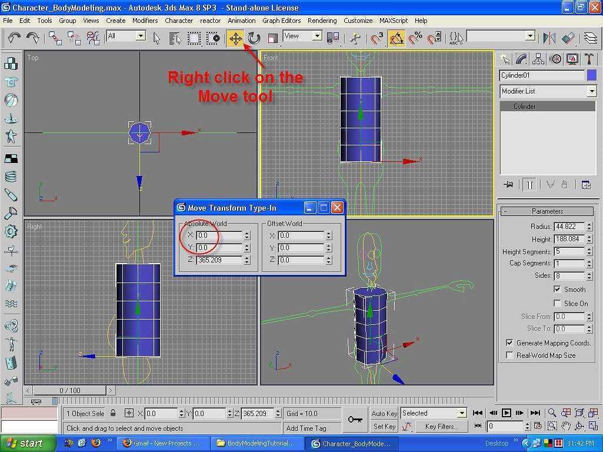
Task: Click the Height Segments spinner arrows
Action: click(589, 251)
